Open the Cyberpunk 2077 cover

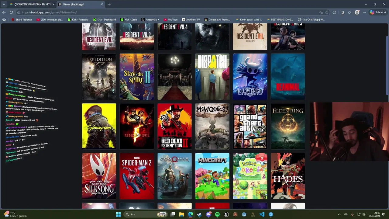[x=99, y=126]
